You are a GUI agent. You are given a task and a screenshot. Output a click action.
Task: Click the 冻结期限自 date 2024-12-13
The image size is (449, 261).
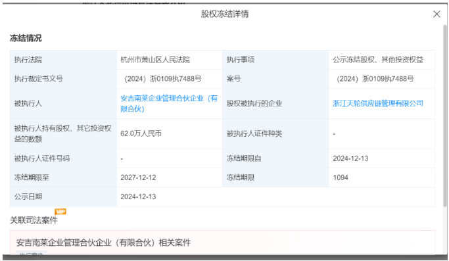coord(350,158)
